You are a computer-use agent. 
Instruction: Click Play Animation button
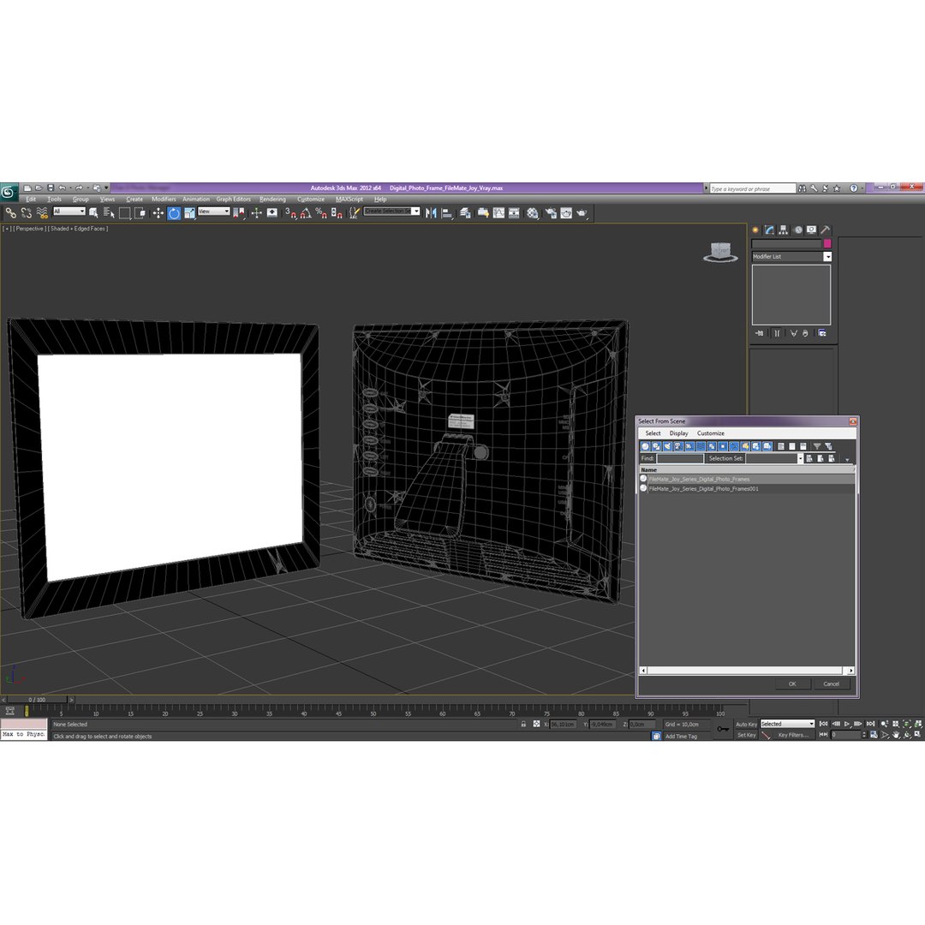(847, 724)
